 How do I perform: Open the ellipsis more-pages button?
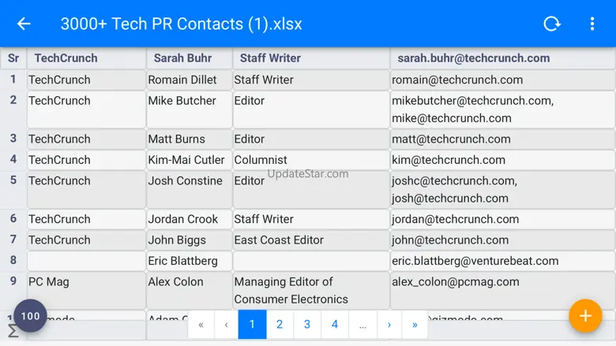coord(362,325)
